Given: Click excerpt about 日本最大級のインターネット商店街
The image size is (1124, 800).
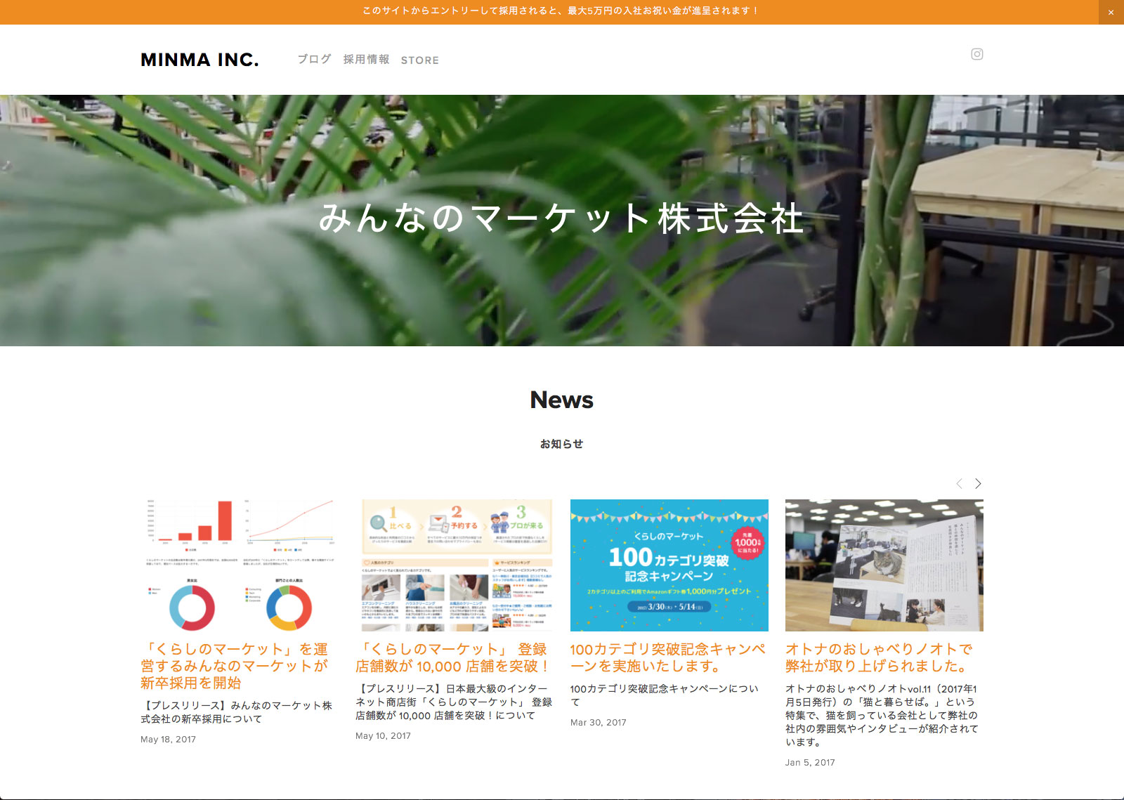Looking at the screenshot, I should [454, 702].
